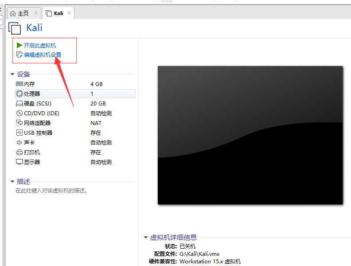The image size is (351, 266).
Task: Click the CD/DVD disc icon
Action: coord(19,113)
